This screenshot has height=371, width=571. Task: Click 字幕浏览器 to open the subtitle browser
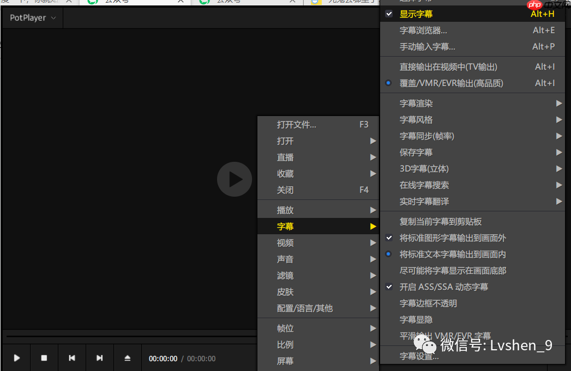[x=424, y=30]
